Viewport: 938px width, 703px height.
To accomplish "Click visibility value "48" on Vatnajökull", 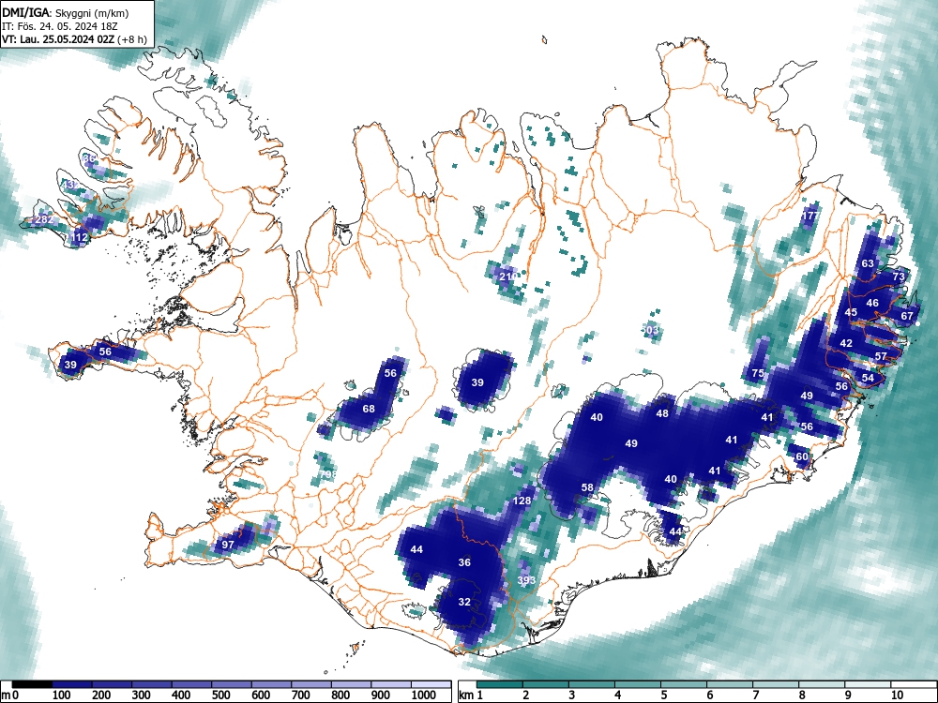I will pos(662,413).
